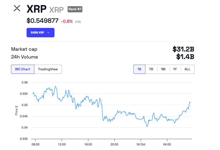The image size is (220, 150).
Task: Select the 7D time range
Action: (x=151, y=69)
